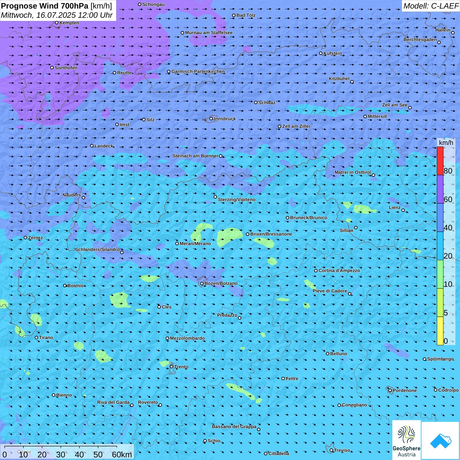Click the Kitzbühel city label
Screen dimensions: 460x460
(339, 79)
